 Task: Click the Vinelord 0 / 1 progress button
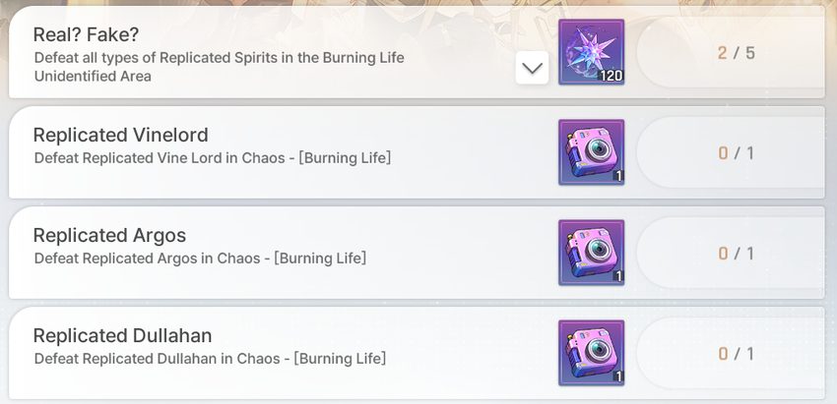coord(732,153)
